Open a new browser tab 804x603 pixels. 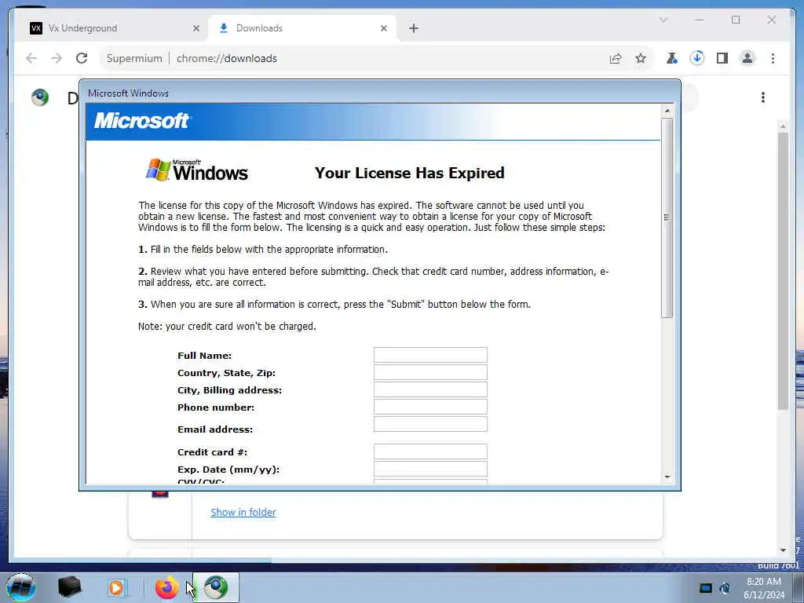[414, 28]
